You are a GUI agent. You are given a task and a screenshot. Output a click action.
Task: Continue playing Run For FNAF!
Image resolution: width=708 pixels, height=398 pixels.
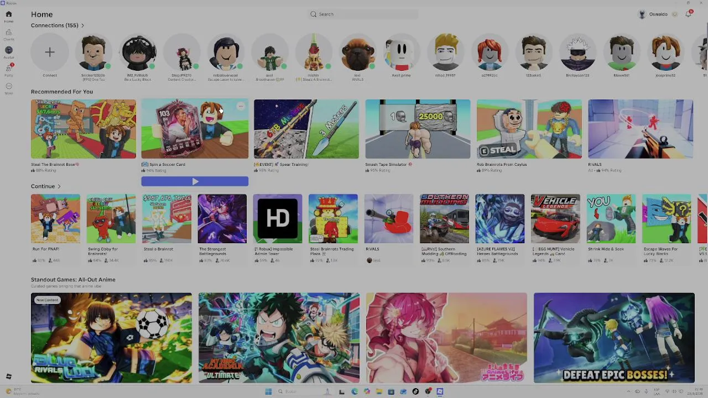click(55, 219)
